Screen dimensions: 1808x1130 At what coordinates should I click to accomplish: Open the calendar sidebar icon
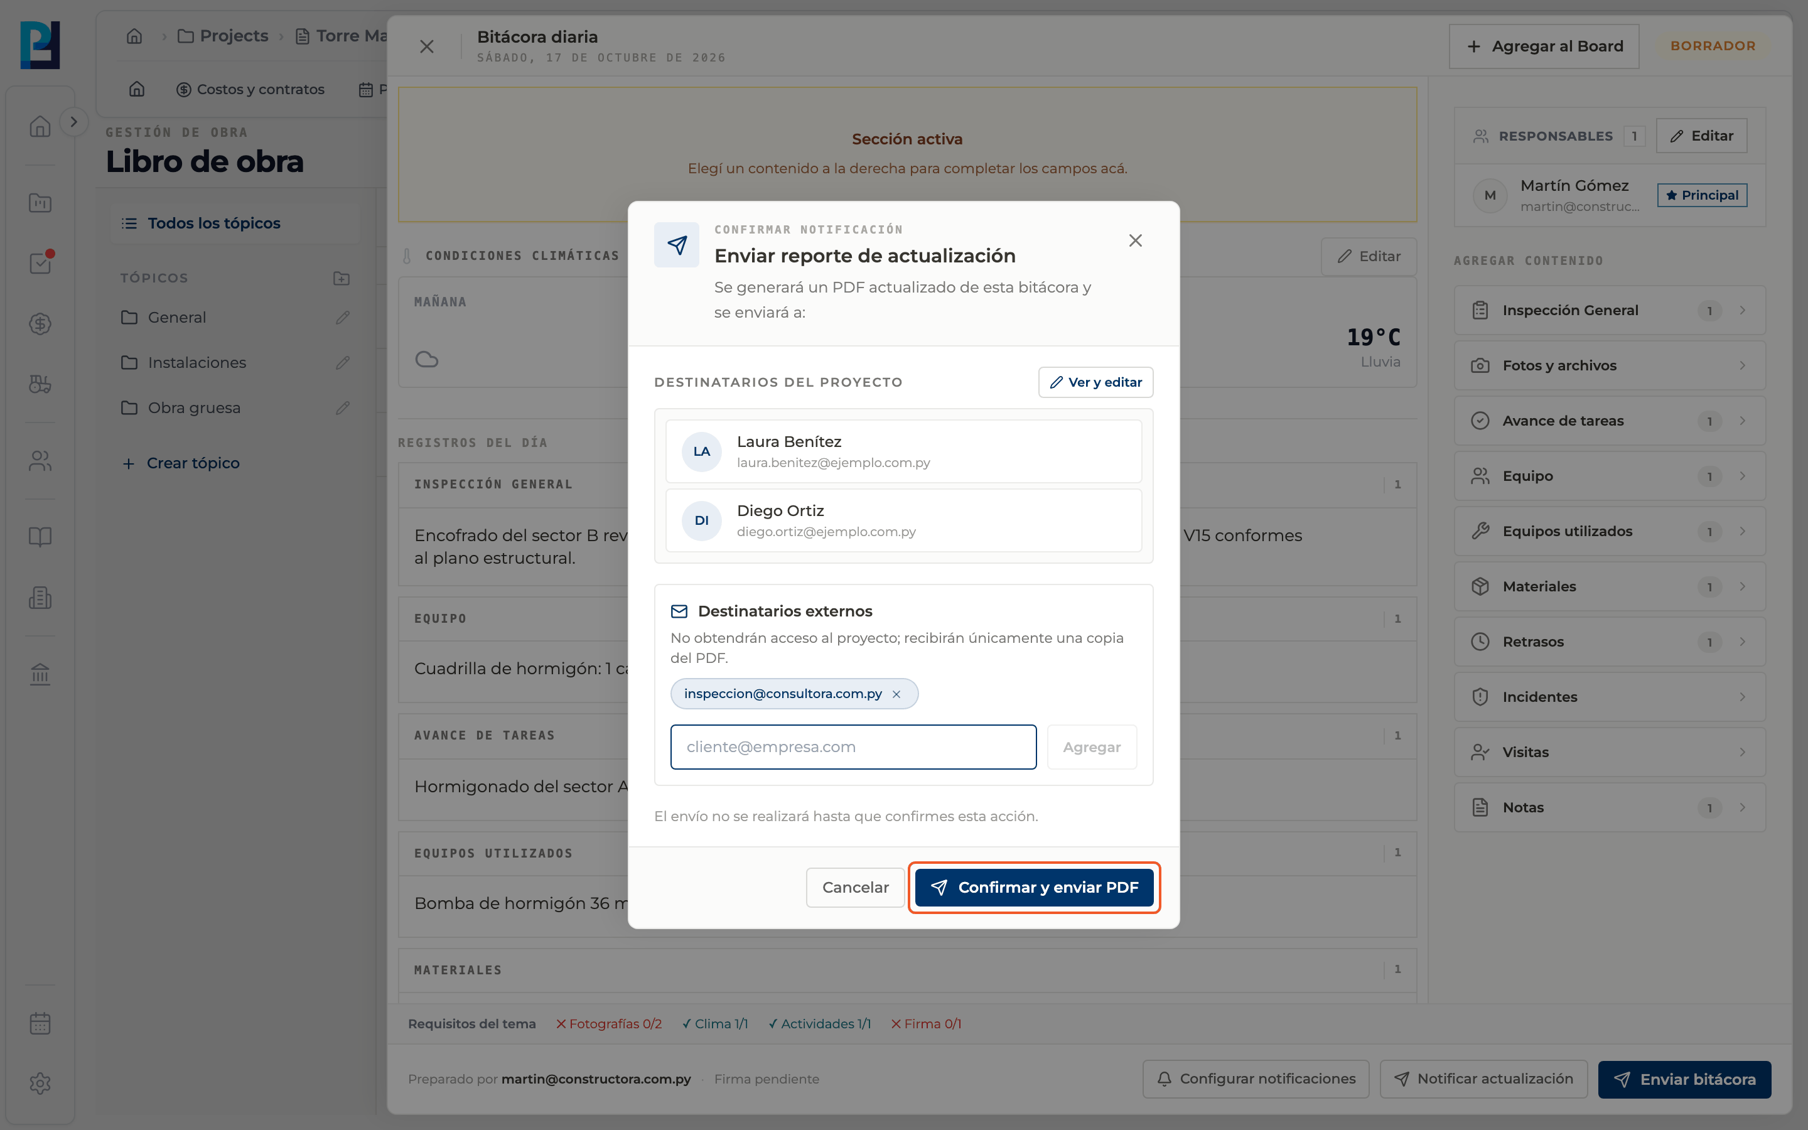point(40,1023)
